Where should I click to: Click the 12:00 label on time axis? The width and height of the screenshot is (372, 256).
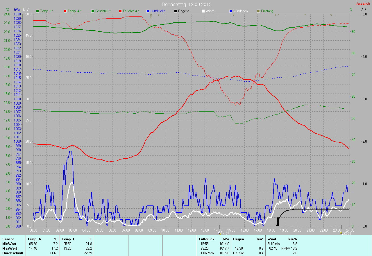tap(192, 230)
